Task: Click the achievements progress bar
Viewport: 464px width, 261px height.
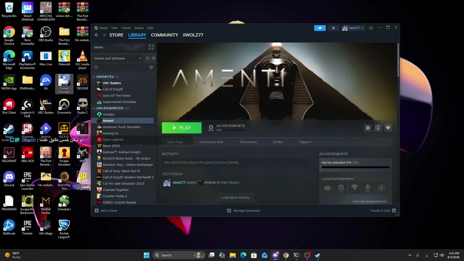Action: (356, 167)
